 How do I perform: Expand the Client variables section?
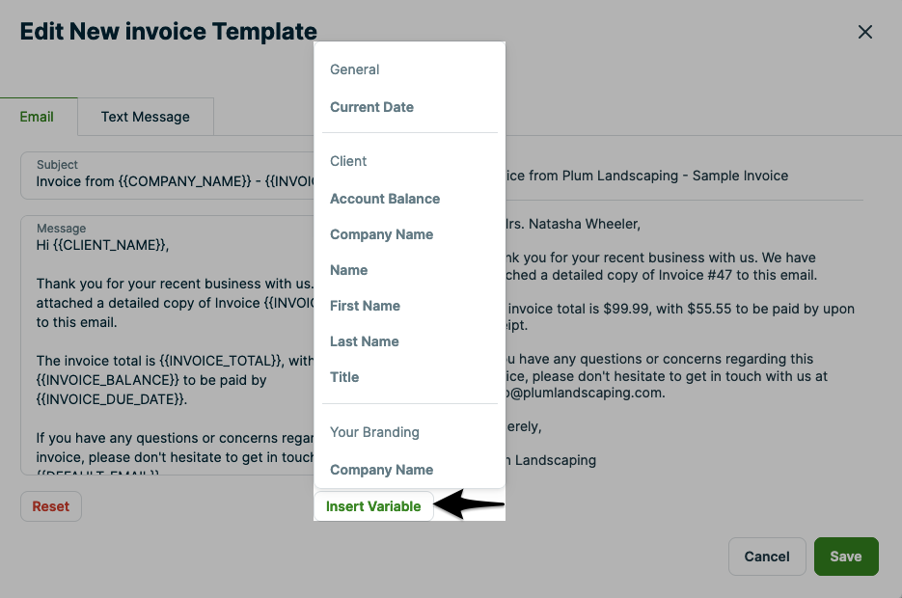348,161
